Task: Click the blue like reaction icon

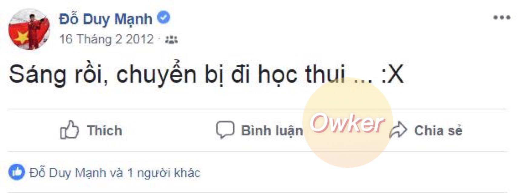Action: pos(17,172)
